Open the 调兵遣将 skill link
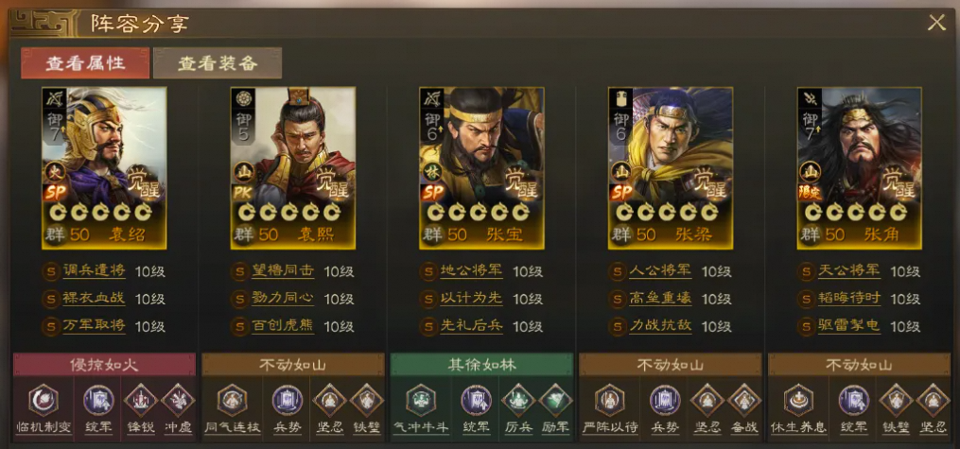The height and width of the screenshot is (449, 960). click(x=94, y=271)
